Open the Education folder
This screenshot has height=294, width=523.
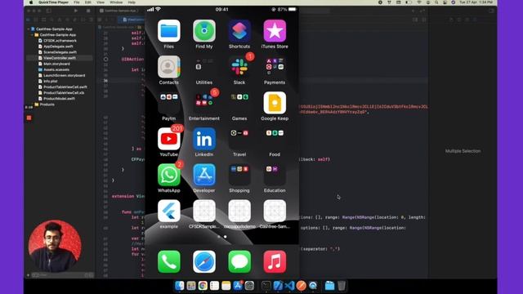coord(275,175)
